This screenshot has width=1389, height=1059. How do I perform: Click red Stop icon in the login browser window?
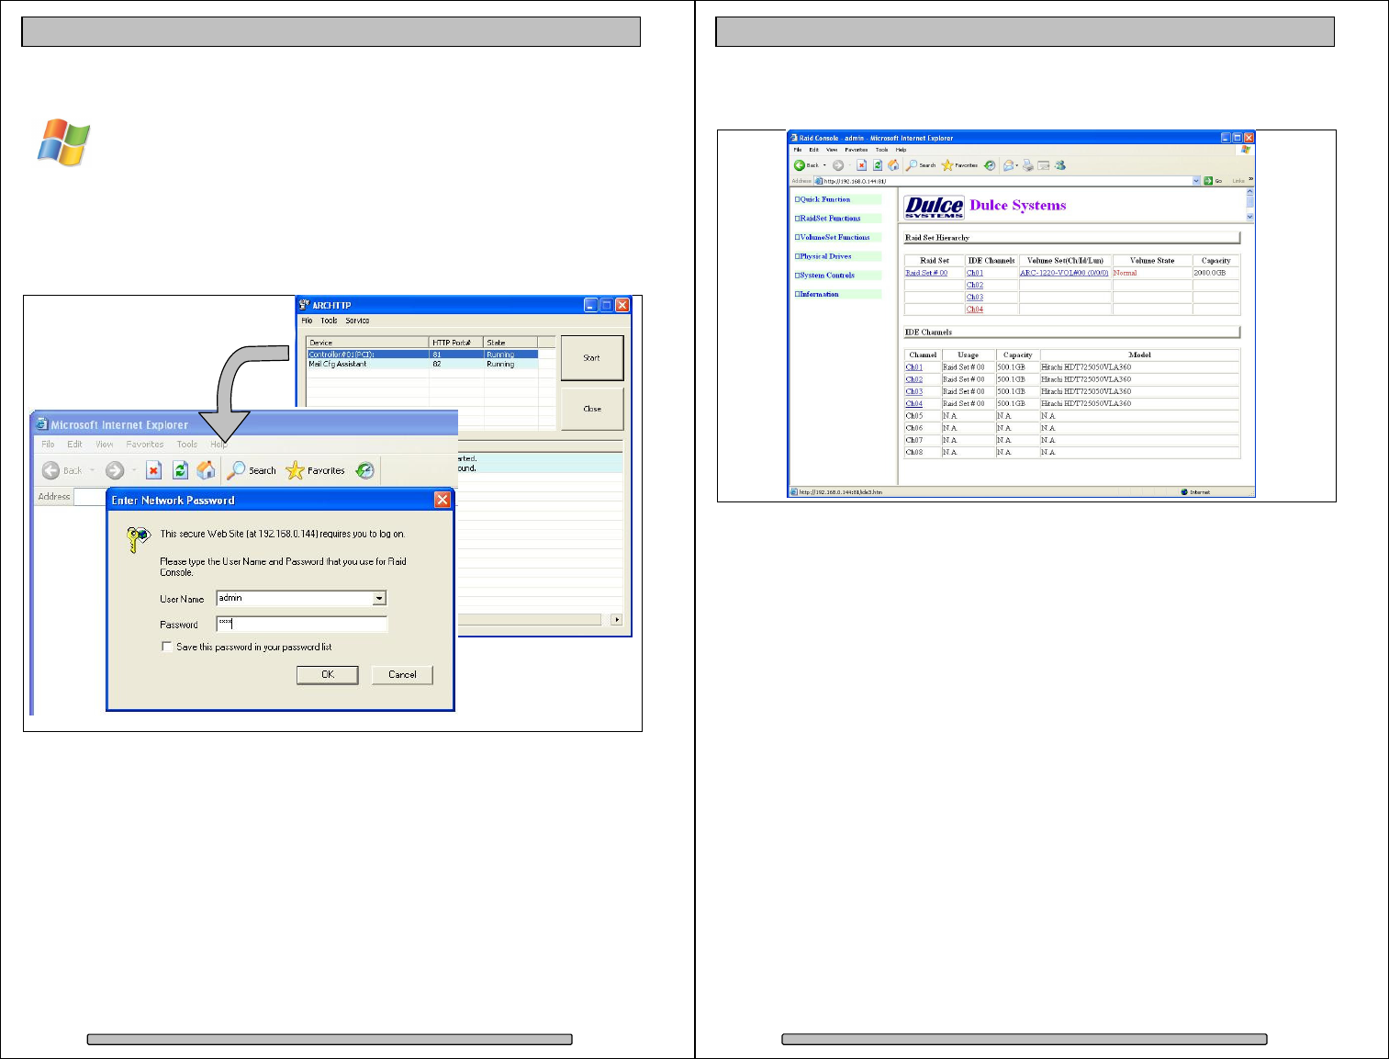coord(153,470)
